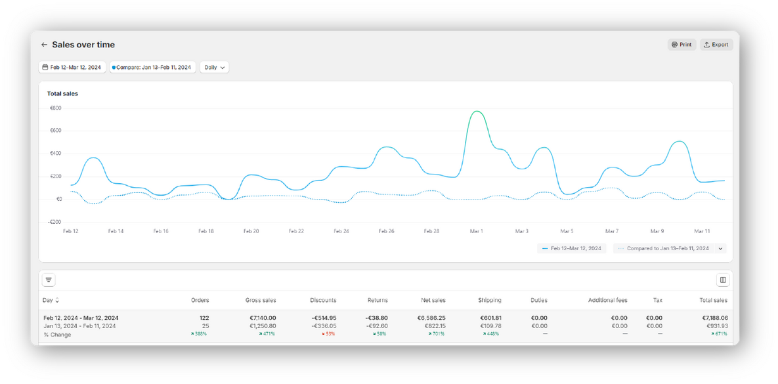778x384 pixels.
Task: Select the Total sales chart title
Action: click(62, 93)
